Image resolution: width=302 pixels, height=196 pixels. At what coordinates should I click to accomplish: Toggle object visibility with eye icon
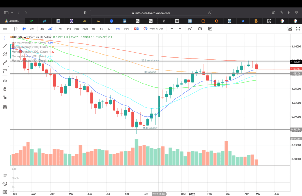click(x=5, y=81)
